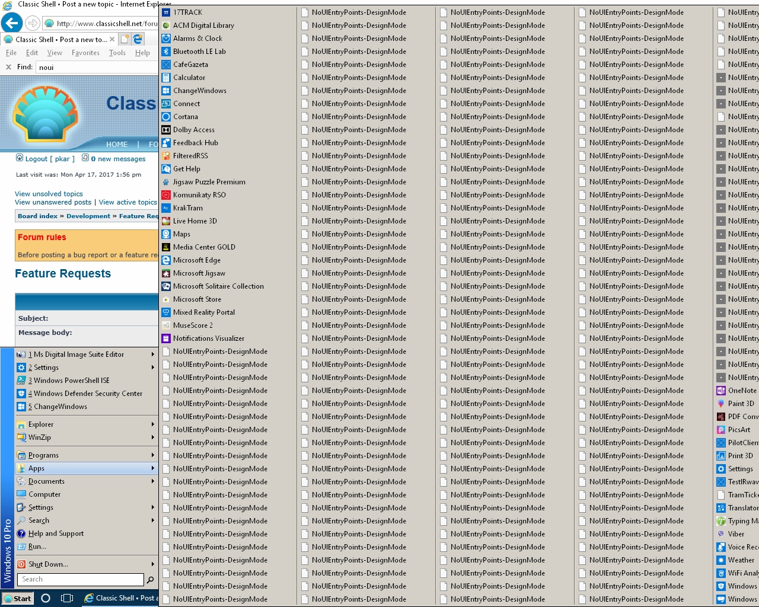
Task: Open Mixed Reality Portal icon
Action: pyautogui.click(x=166, y=312)
